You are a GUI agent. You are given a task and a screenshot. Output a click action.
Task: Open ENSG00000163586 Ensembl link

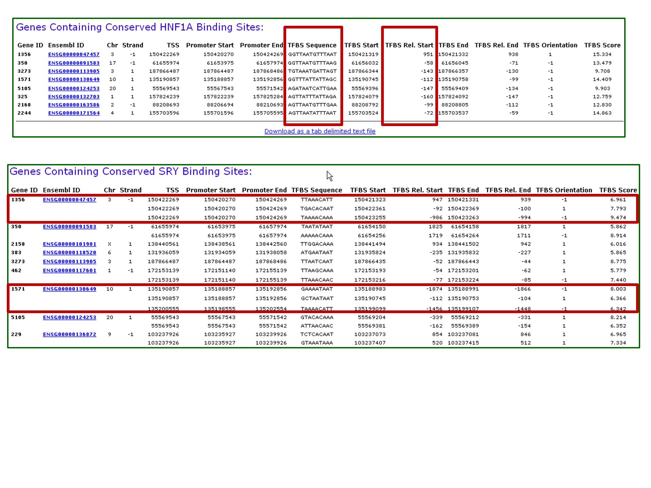tap(74, 105)
